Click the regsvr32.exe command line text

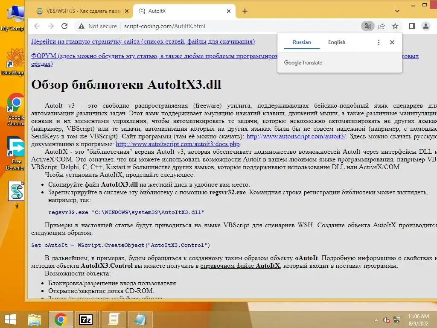coord(126,212)
